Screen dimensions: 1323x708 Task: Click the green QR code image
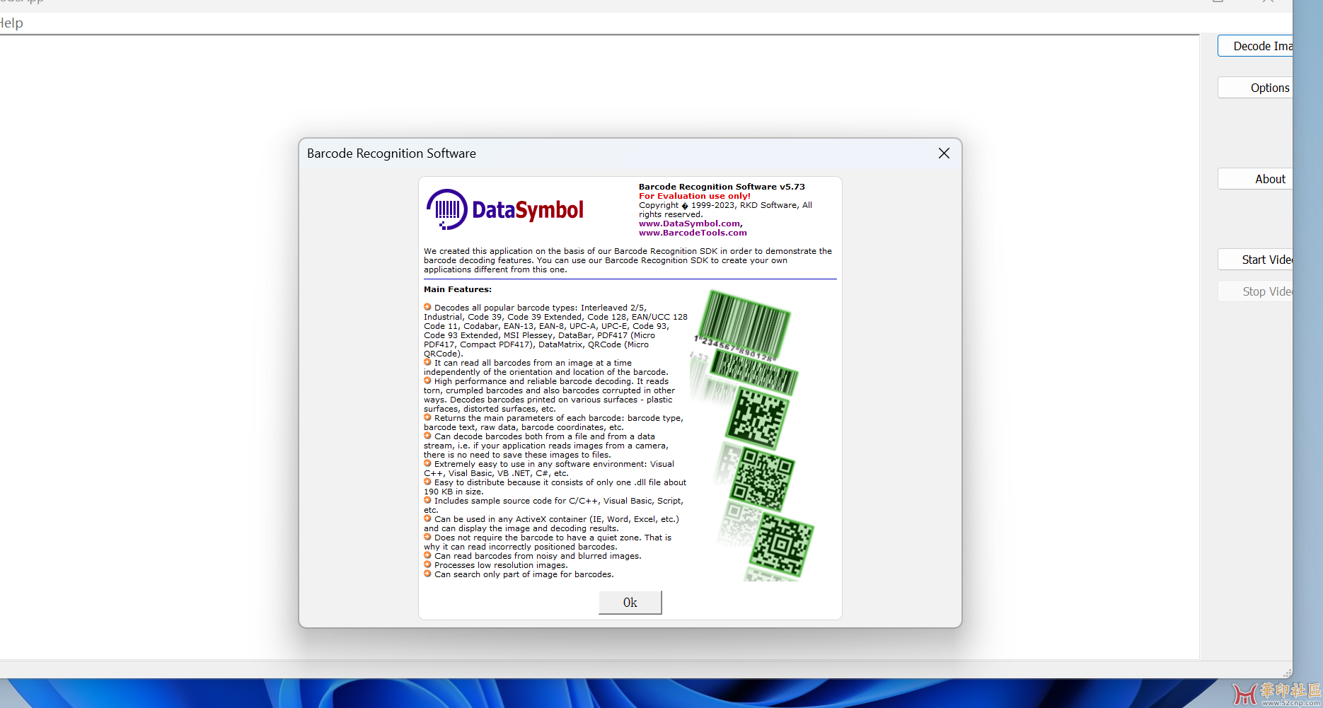(763, 478)
